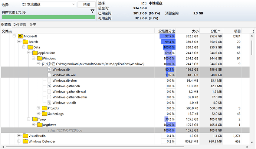Select the Windows.db-wal file name
This screenshot has height=149, width=256.
coord(64,75)
